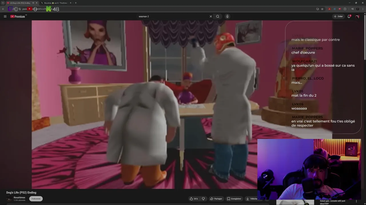Image resolution: width=366 pixels, height=205 pixels.
Task: Click the '1,18 k abonnés' subscriber count
Action: click(19, 200)
